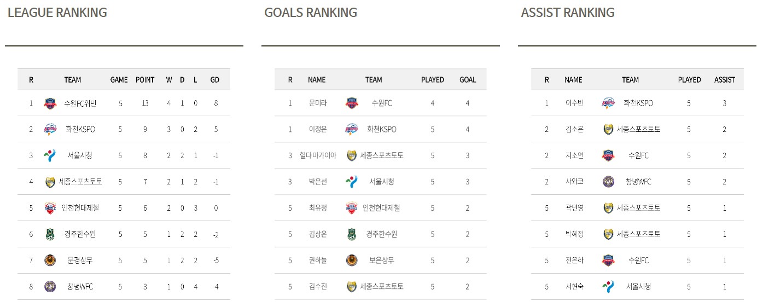Click the 수원FC위민 logo in league ranking
The height and width of the screenshot is (307, 763).
point(50,103)
